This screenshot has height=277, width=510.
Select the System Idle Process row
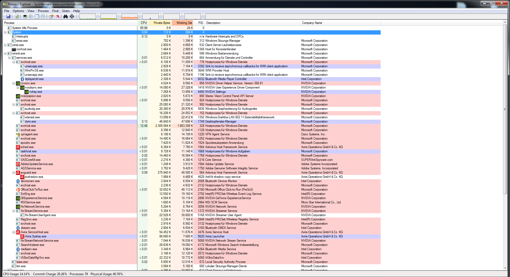(192, 28)
